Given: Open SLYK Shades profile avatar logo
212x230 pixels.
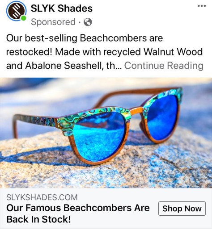Looking at the screenshot, I should pos(16,11).
